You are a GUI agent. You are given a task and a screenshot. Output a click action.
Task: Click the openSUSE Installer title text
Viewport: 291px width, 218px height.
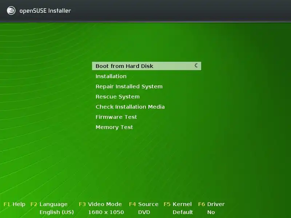tap(45, 11)
